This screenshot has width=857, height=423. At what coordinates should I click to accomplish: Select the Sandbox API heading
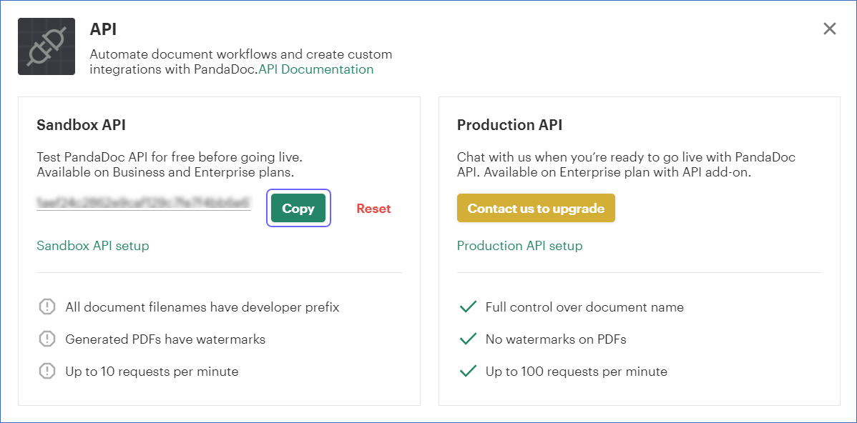(x=81, y=125)
